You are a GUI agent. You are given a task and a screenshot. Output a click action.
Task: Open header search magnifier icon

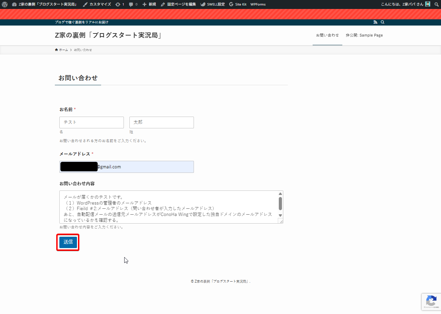click(382, 22)
